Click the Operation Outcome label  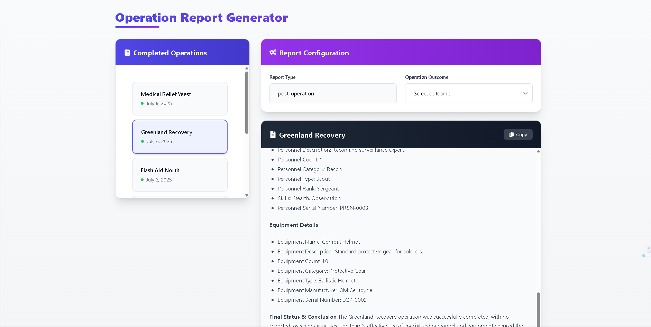point(427,77)
